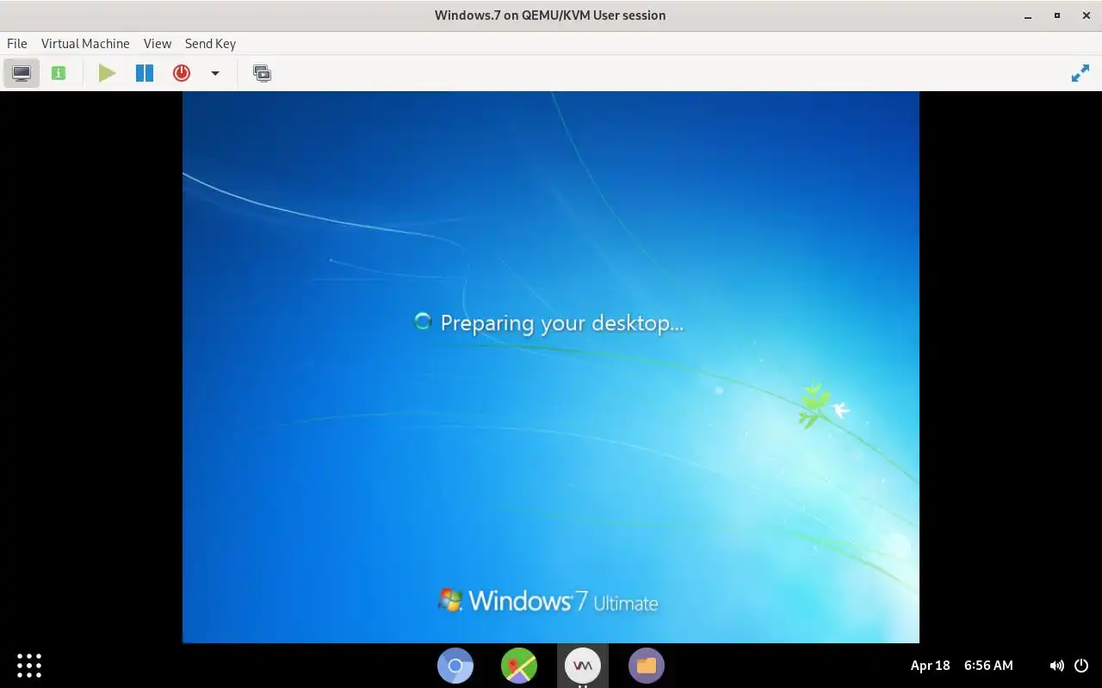This screenshot has height=688, width=1102.
Task: Pause the virtual machine
Action: point(145,73)
